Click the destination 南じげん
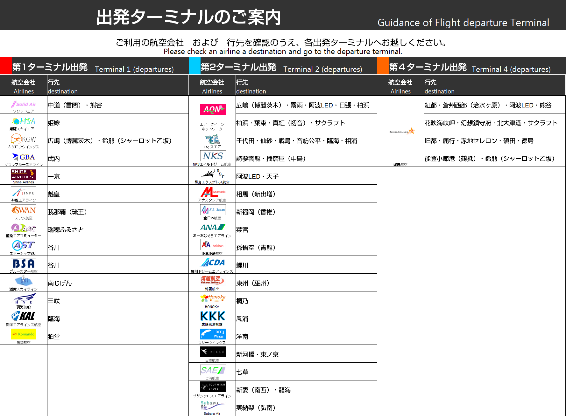The width and height of the screenshot is (566, 417). pos(60,283)
